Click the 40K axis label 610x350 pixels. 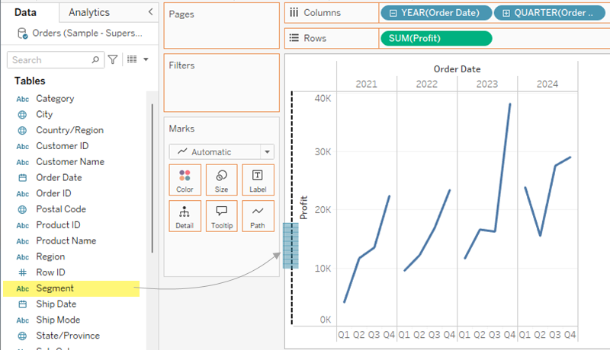323,99
